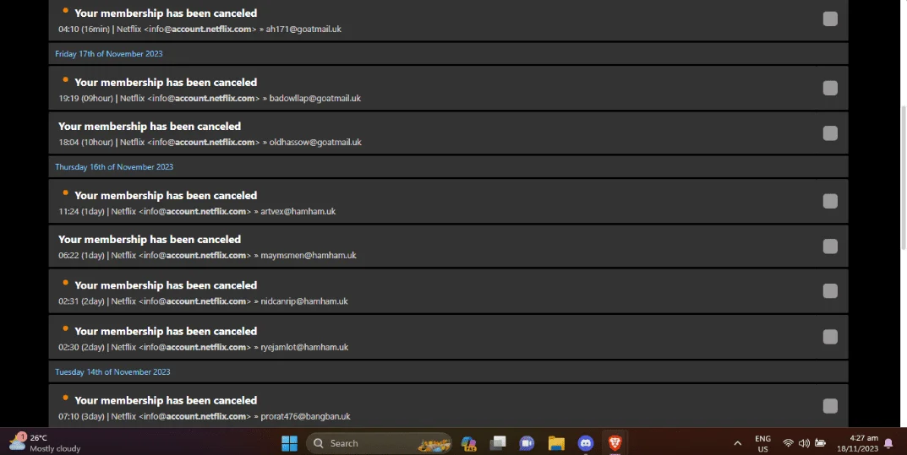
Task: Open canceled membership email received at 02:30
Action: point(448,337)
